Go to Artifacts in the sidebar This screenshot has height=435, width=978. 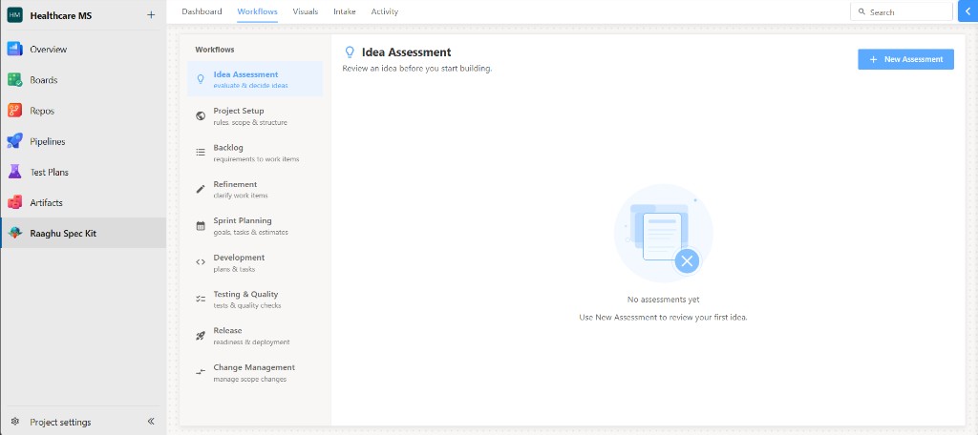pyautogui.click(x=83, y=202)
